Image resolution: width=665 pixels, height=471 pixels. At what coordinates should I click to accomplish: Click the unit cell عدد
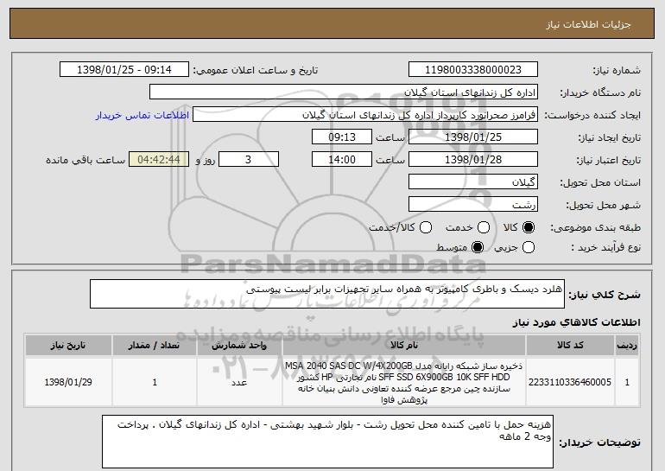[x=239, y=382]
